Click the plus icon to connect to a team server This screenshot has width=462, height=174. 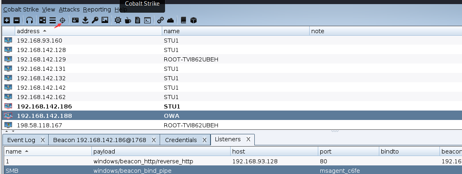click(x=7, y=20)
